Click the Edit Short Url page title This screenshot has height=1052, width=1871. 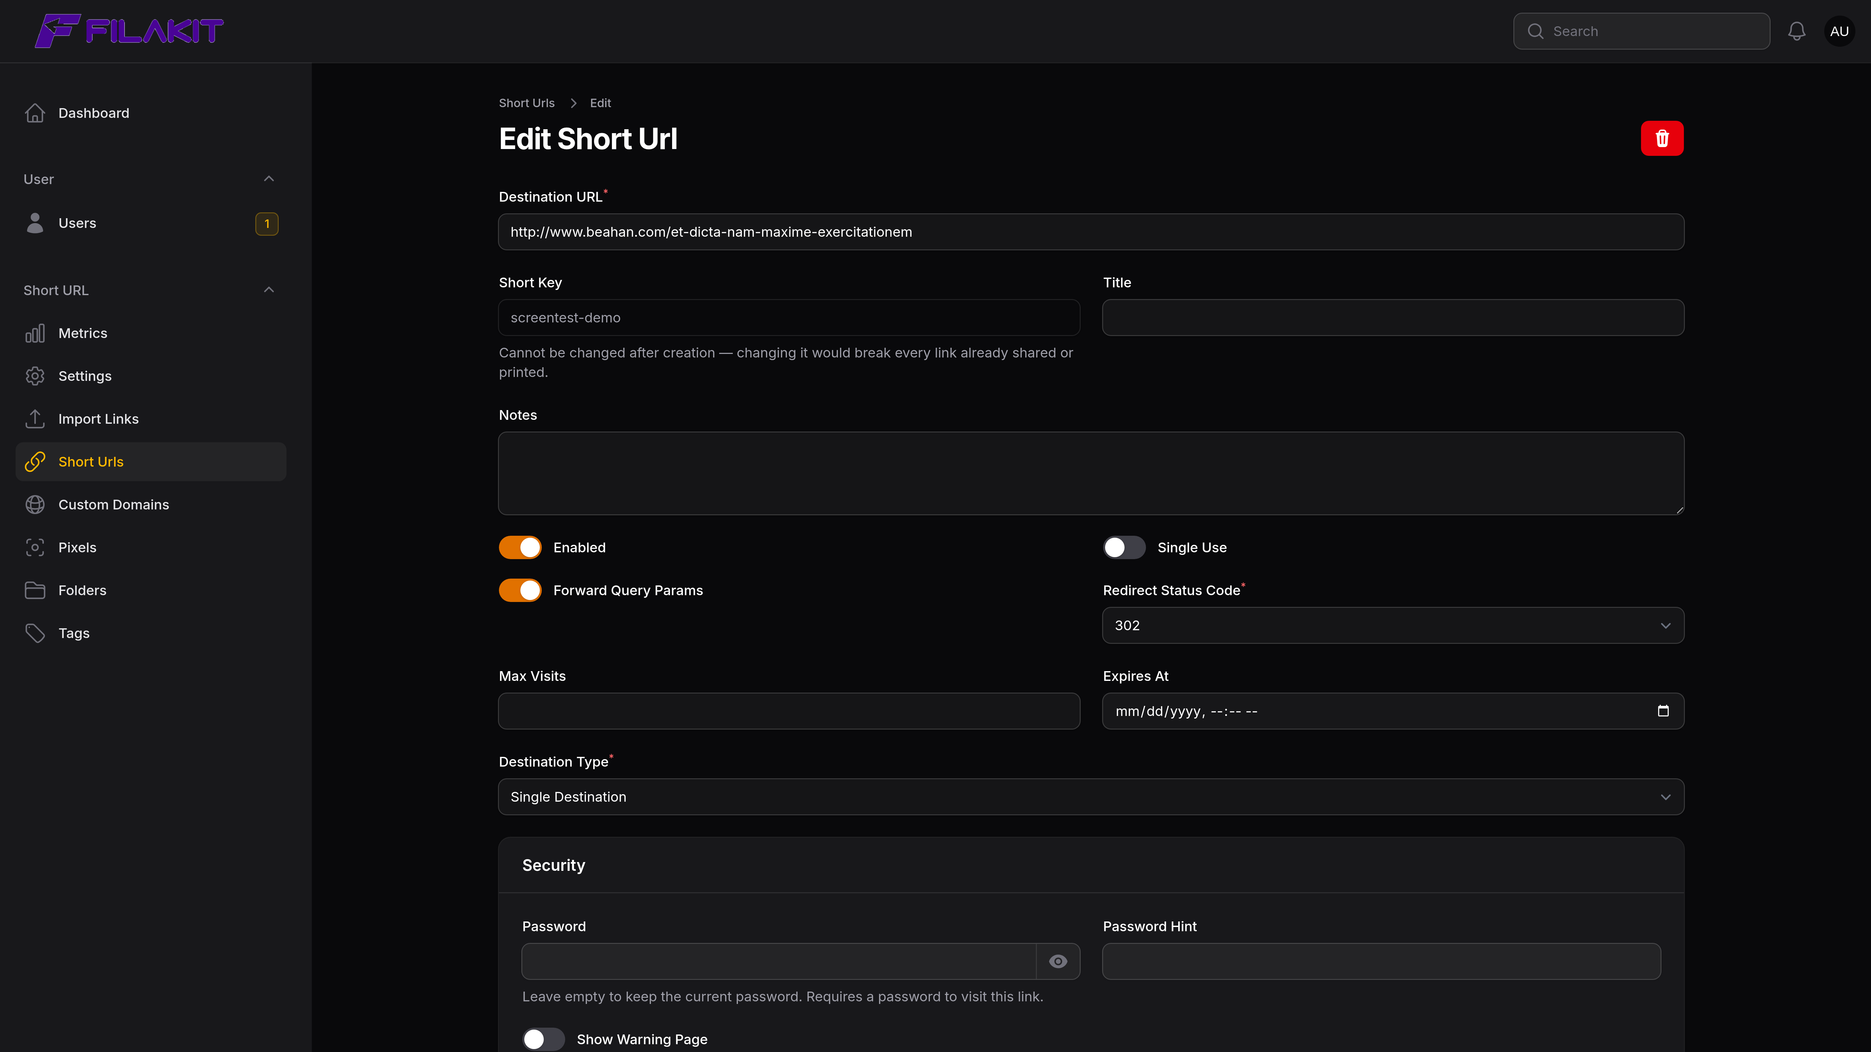pyautogui.click(x=588, y=139)
